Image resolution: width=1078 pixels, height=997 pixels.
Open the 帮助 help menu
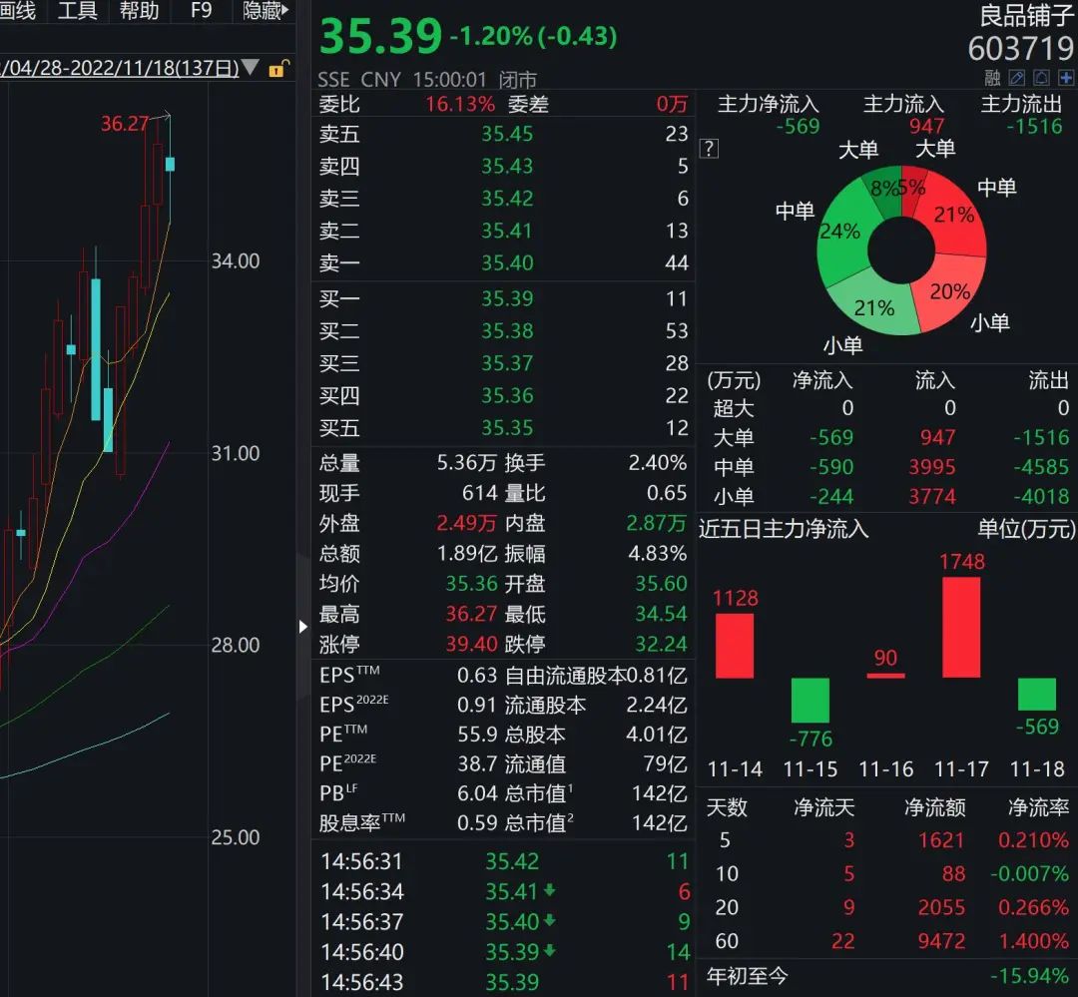139,11
